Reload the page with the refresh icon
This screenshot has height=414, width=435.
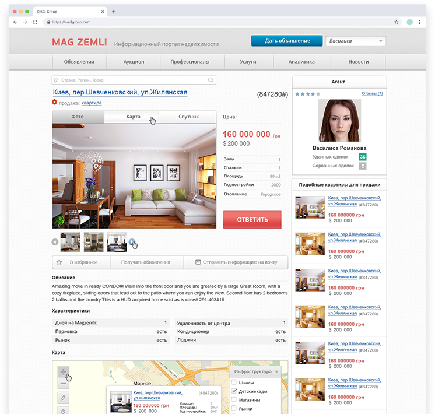point(35,22)
